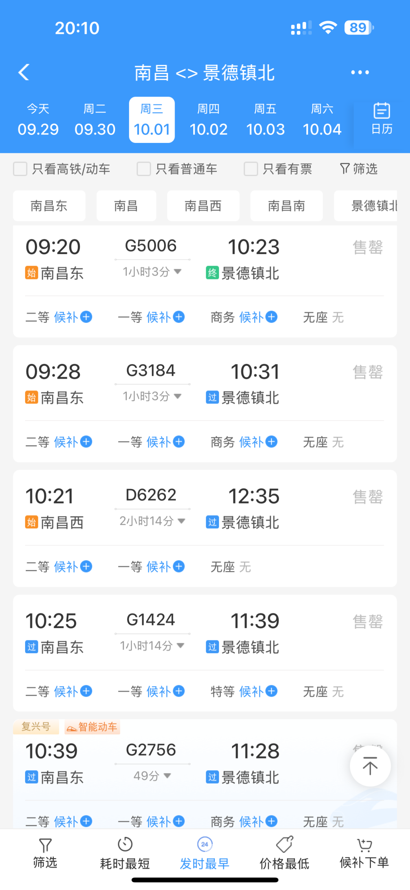Image resolution: width=410 pixels, height=890 pixels.
Task: Open the three-dot more options menu
Action: 360,72
